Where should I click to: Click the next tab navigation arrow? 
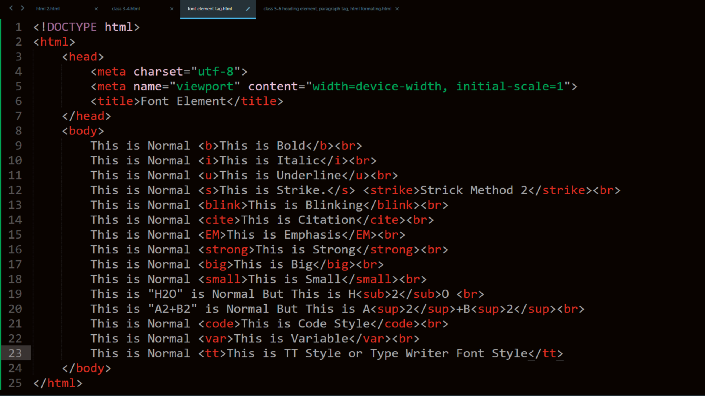(x=22, y=8)
